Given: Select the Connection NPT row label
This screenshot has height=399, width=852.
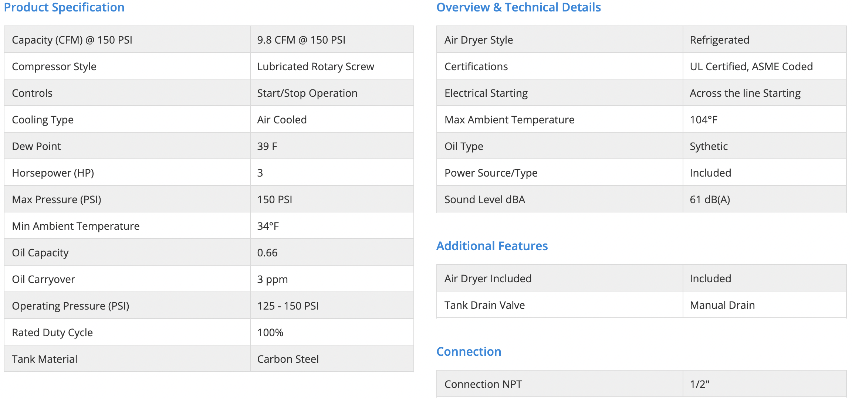Looking at the screenshot, I should click(x=483, y=384).
